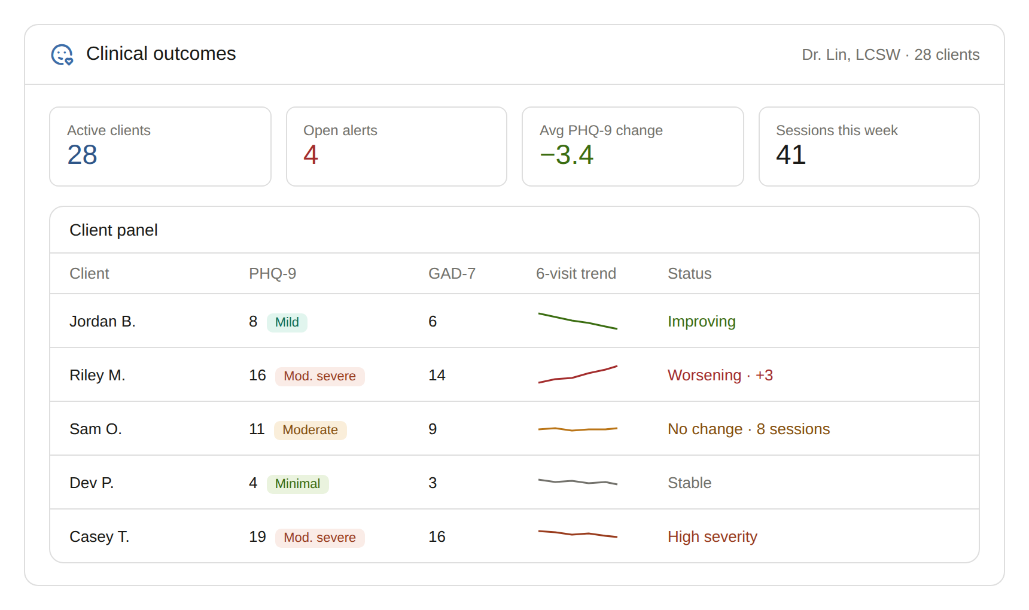
Task: Select the Clinical outcomes title
Action: 161,54
